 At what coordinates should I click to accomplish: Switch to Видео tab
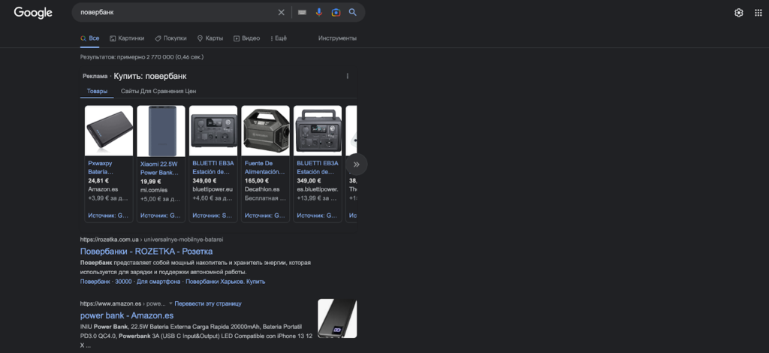[x=246, y=38]
